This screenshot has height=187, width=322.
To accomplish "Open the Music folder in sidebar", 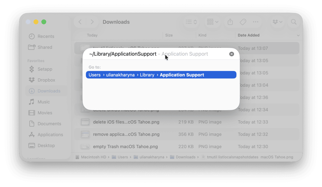I will [x=44, y=102].
